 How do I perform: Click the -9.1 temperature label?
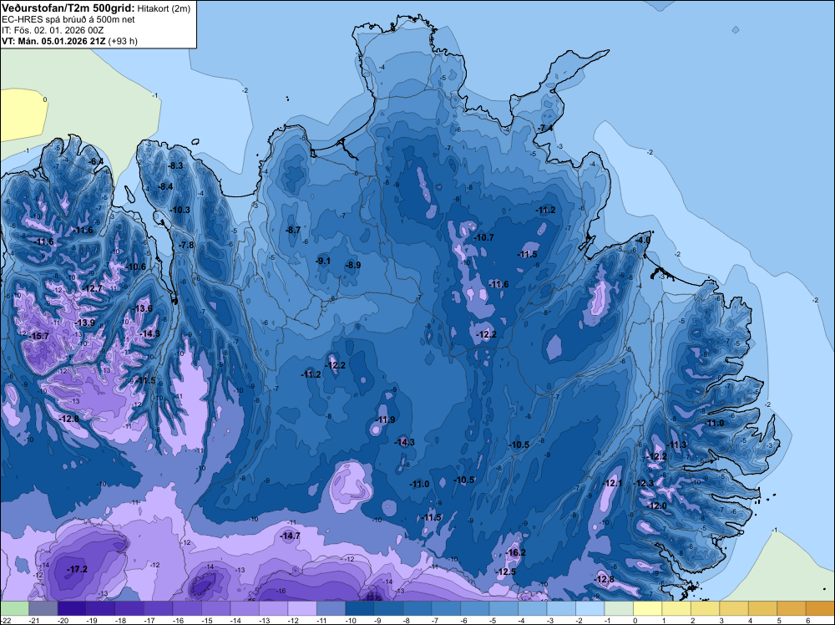[322, 261]
